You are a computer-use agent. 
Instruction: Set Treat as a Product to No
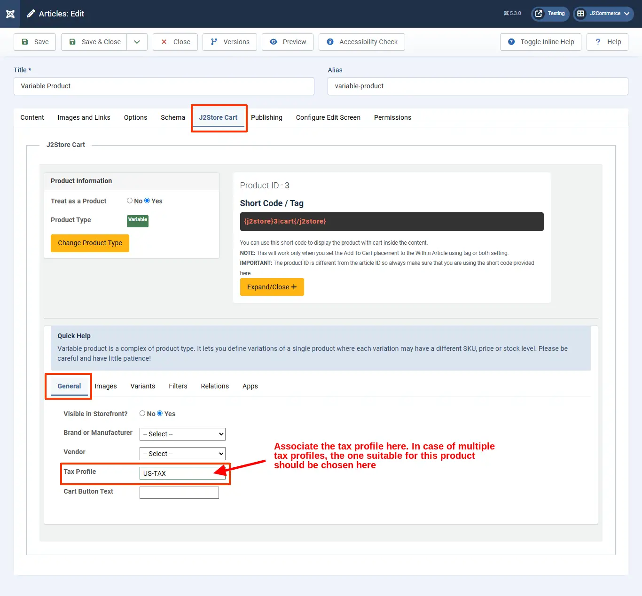coord(130,201)
